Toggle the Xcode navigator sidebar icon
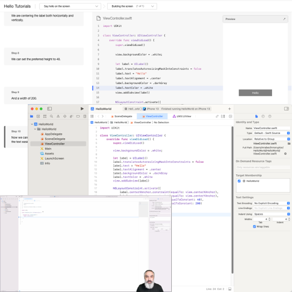292x292 pixels. 49,109
